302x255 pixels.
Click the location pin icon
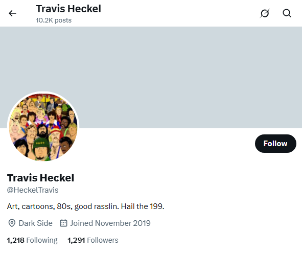12,223
